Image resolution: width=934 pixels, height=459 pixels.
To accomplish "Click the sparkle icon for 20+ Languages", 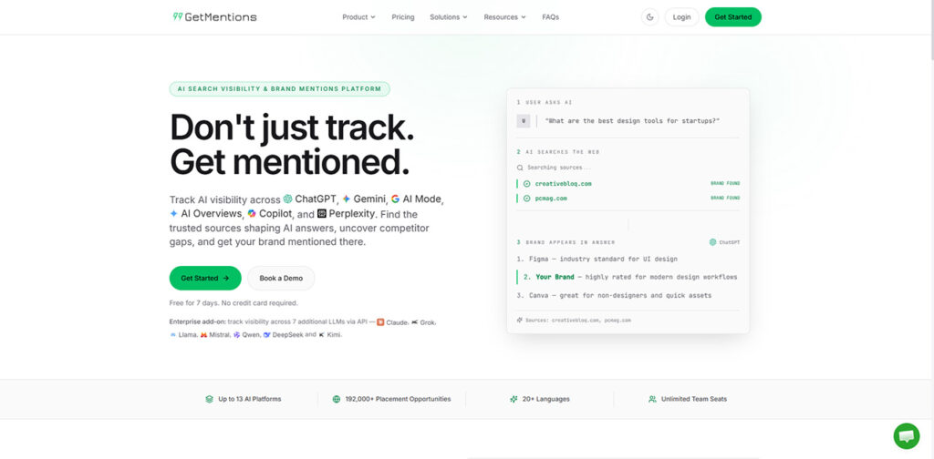I will [x=514, y=400].
